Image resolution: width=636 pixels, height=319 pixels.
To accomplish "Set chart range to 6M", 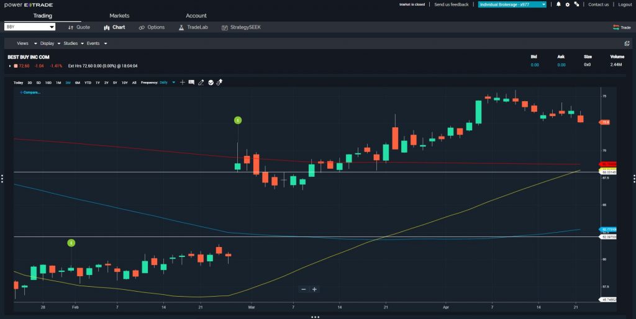I will pos(78,83).
